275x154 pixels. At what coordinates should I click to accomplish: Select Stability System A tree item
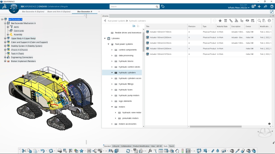[x=26, y=46]
